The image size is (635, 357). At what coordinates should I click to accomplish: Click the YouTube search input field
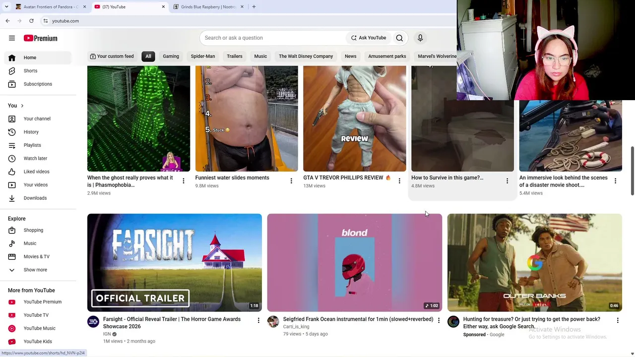pyautogui.click(x=273, y=38)
